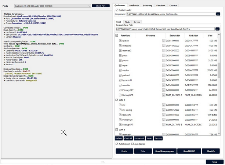Viewport: 225px width, 165px height.
Task: Open file picker for hyperhold partition
Action: [x=163, y=80]
